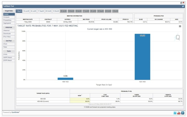The height and width of the screenshot is (117, 187).
Task: Click Aggregated in the sidebar
Action: tap(7, 23)
